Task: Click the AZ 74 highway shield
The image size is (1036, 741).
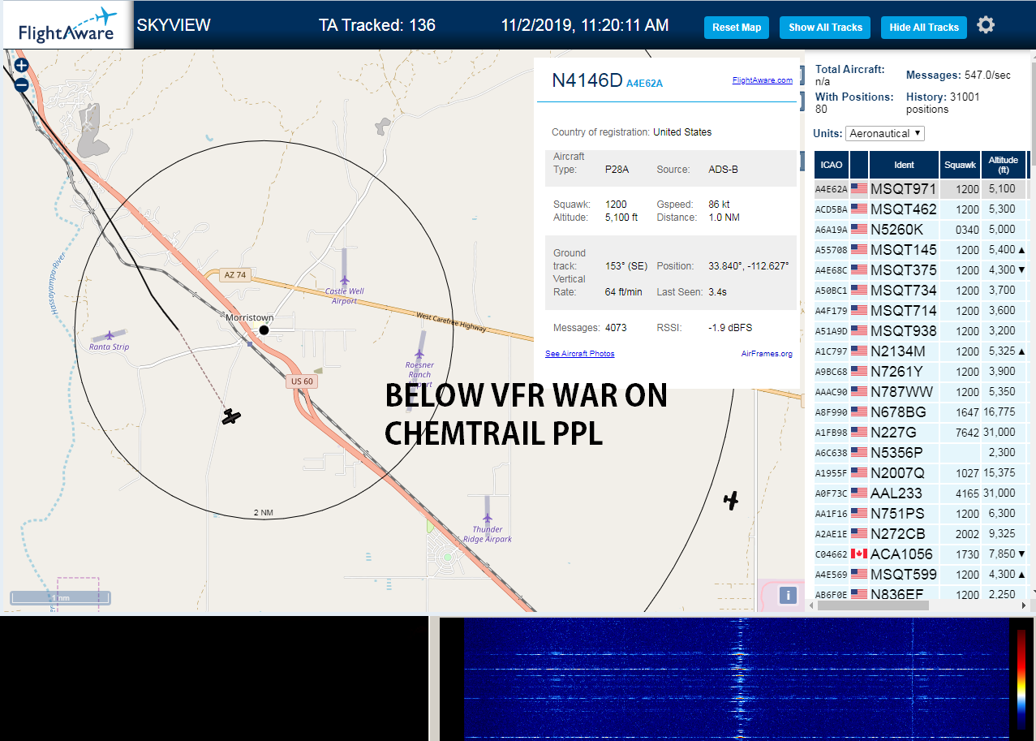Action: pos(235,275)
